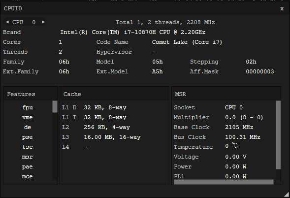The width and height of the screenshot is (290, 198).
Task: Select the pse feature entry
Action: tap(28, 137)
